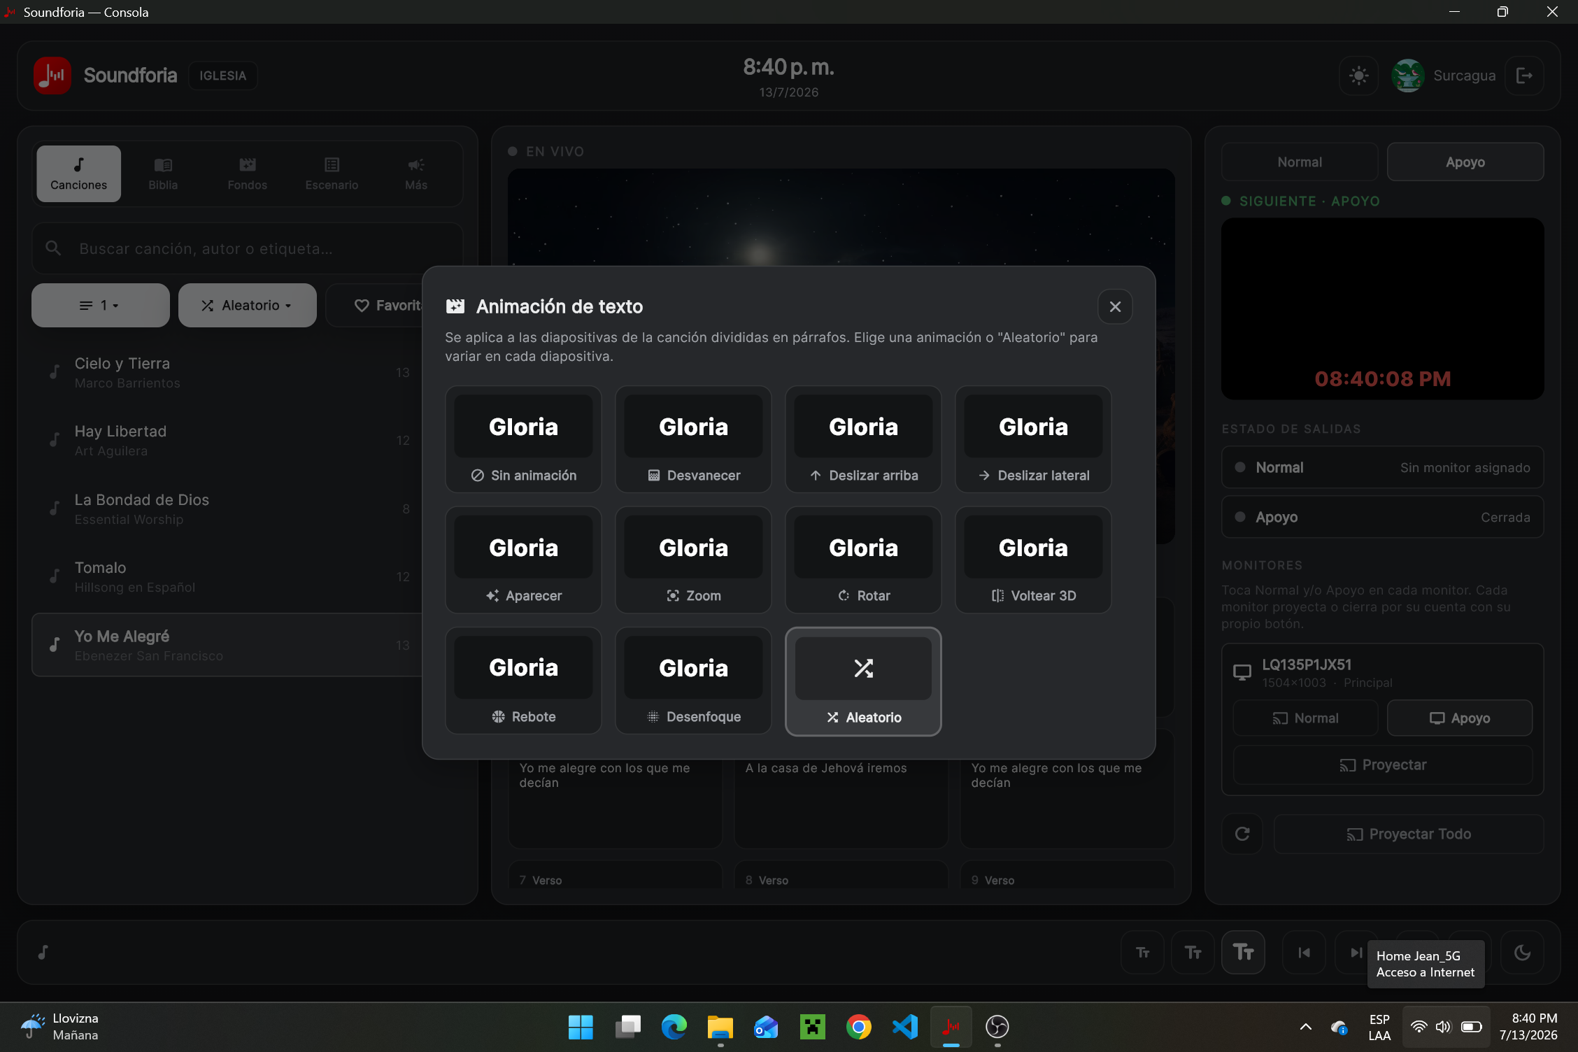Viewport: 1578px width, 1052px height.
Task: Open the Fondos tab
Action: 247,173
